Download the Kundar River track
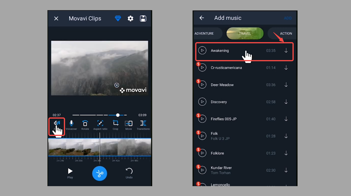This screenshot has width=351, height=196. click(x=286, y=170)
